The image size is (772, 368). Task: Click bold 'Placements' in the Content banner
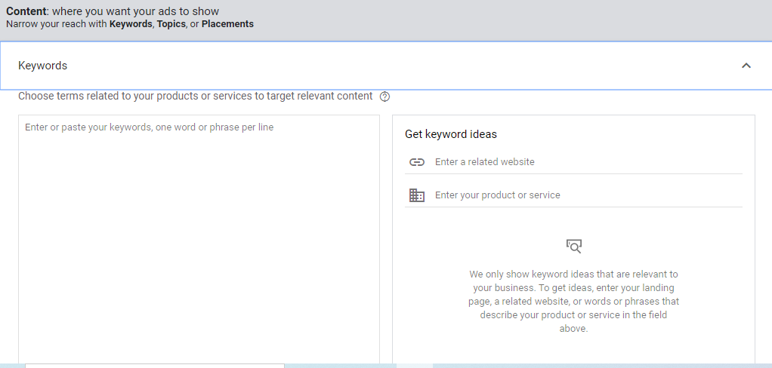(227, 24)
